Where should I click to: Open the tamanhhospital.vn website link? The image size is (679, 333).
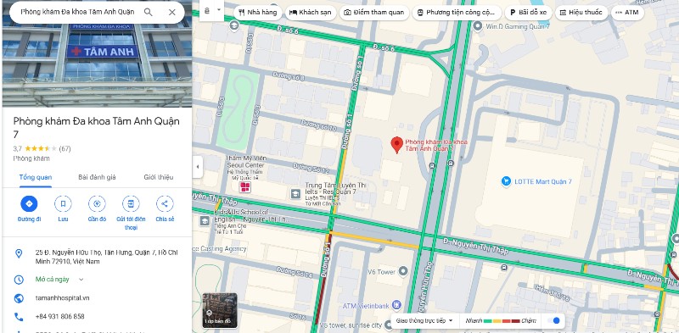[62, 298]
